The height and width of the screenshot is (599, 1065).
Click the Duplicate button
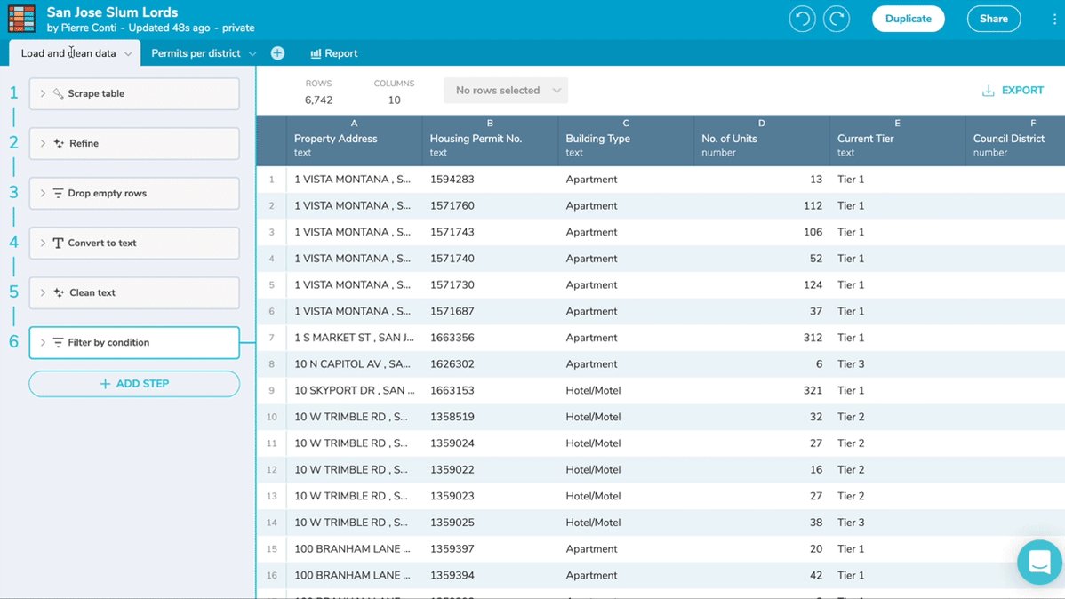tap(909, 19)
